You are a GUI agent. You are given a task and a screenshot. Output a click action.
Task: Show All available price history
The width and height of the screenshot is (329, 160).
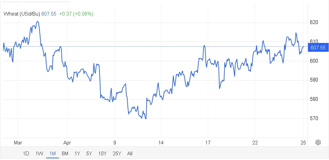click(130, 154)
